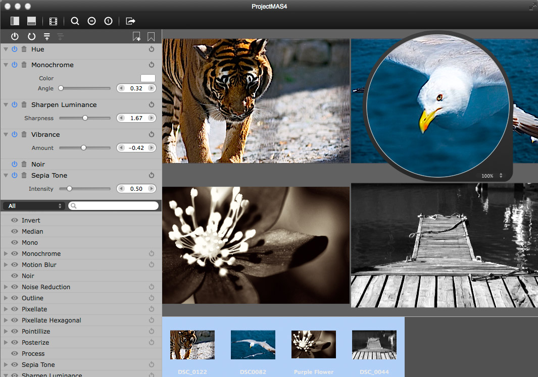The image size is (538, 377).
Task: Click the Sepia Tone Intensity slider
Action: (84, 189)
